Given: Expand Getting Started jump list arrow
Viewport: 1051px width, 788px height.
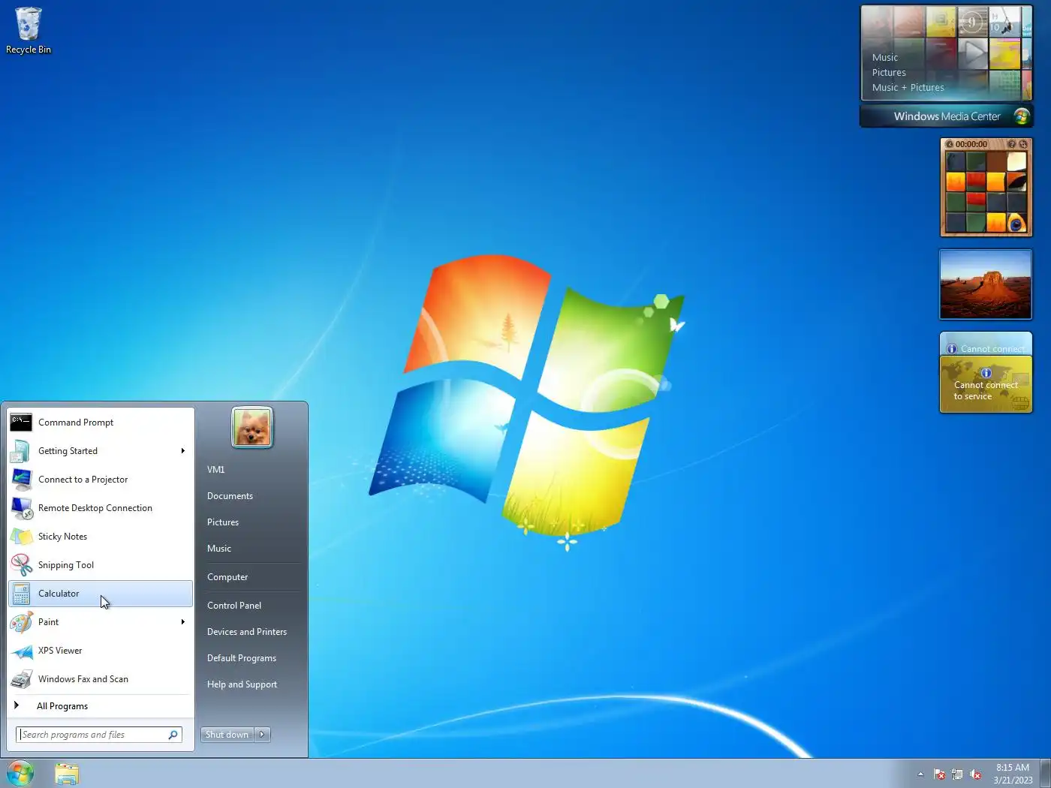Looking at the screenshot, I should tap(182, 451).
